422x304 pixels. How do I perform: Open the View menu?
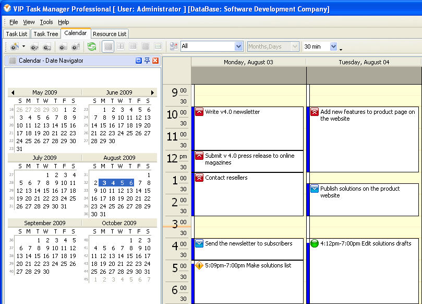(x=29, y=22)
